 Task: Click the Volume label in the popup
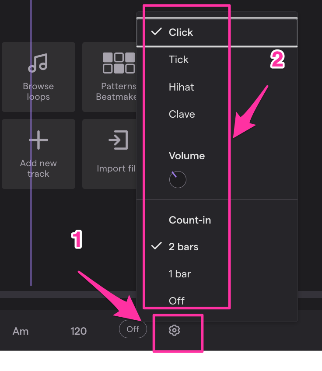(187, 156)
